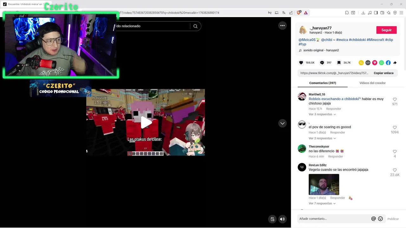Open the ._haruyan77 profile avatar
Image resolution: width=406 pixels, height=228 pixels.
click(303, 30)
